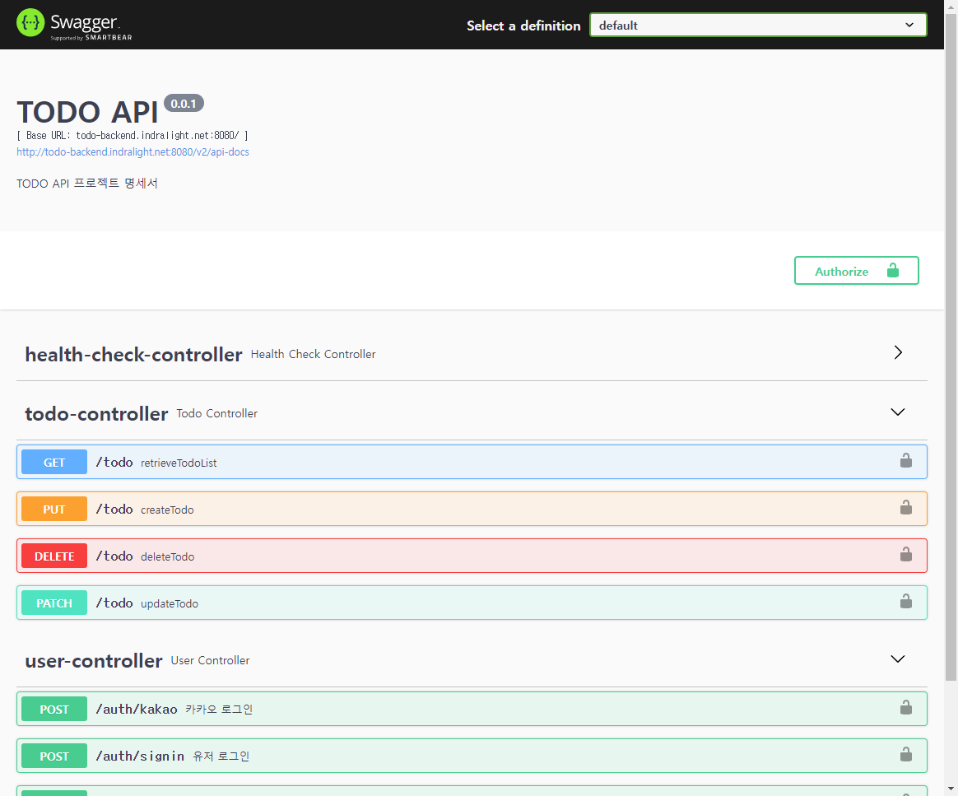Viewport: 958px width, 796px height.
Task: Click the lock icon on DELETE /todo deleteTodo
Action: point(906,555)
